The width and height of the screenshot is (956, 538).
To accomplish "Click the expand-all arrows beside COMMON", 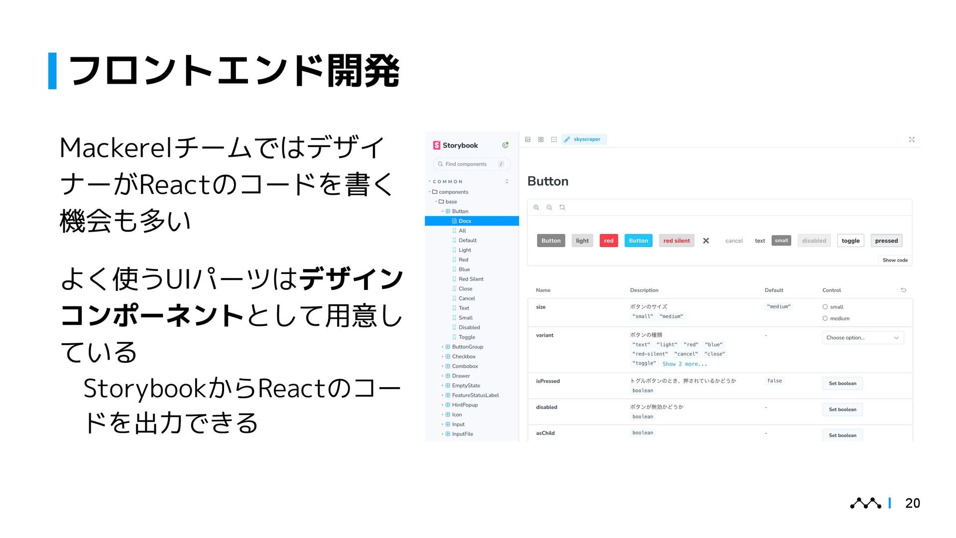I will point(507,181).
